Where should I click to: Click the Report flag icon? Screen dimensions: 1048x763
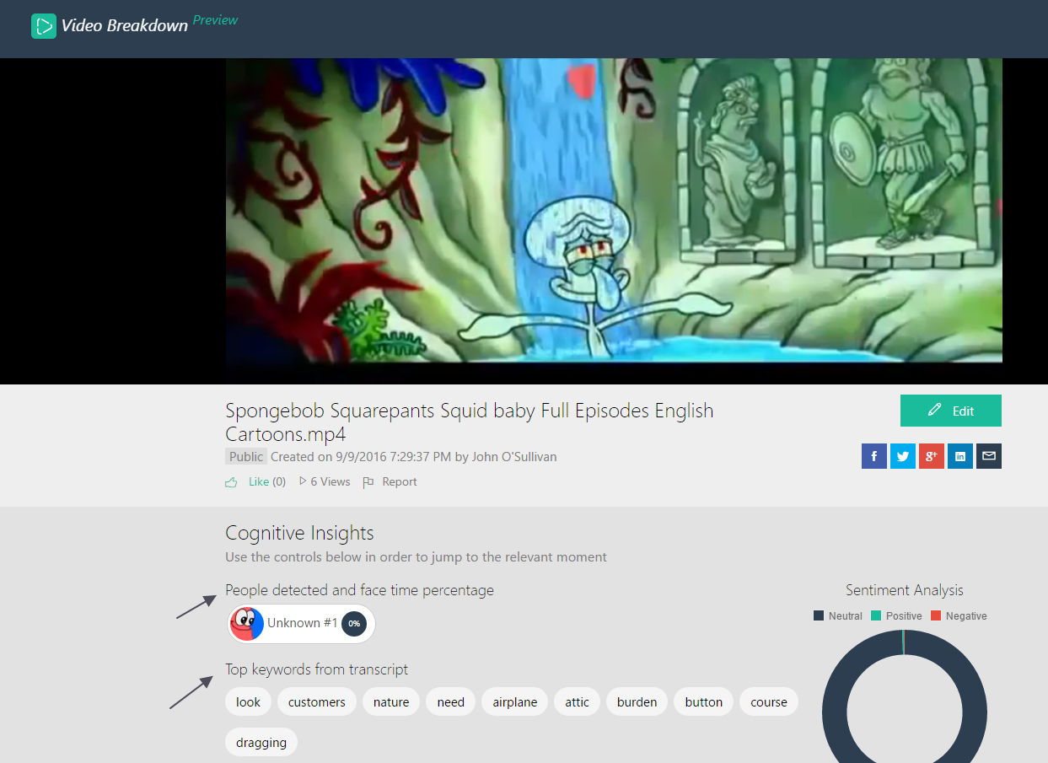point(368,482)
